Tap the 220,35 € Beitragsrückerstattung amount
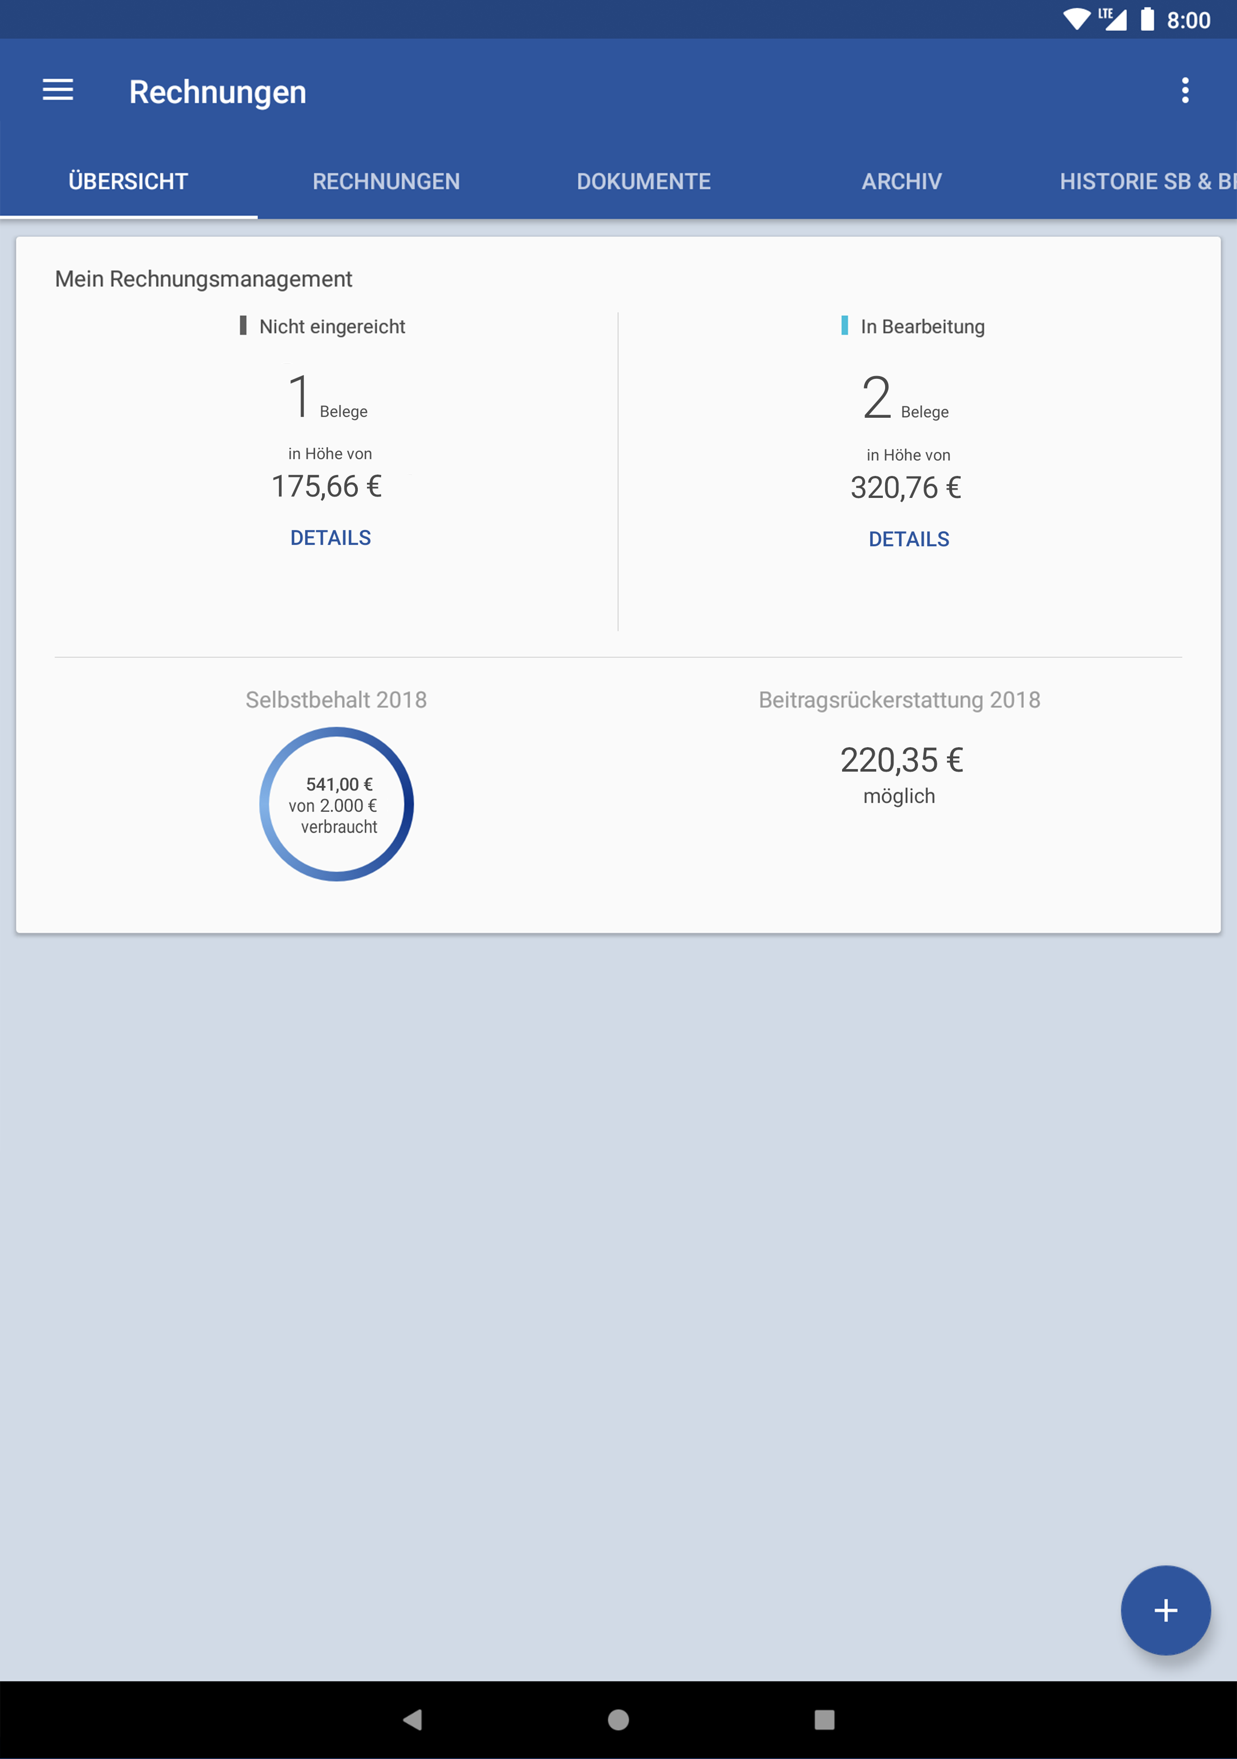Image resolution: width=1237 pixels, height=1759 pixels. (x=901, y=760)
